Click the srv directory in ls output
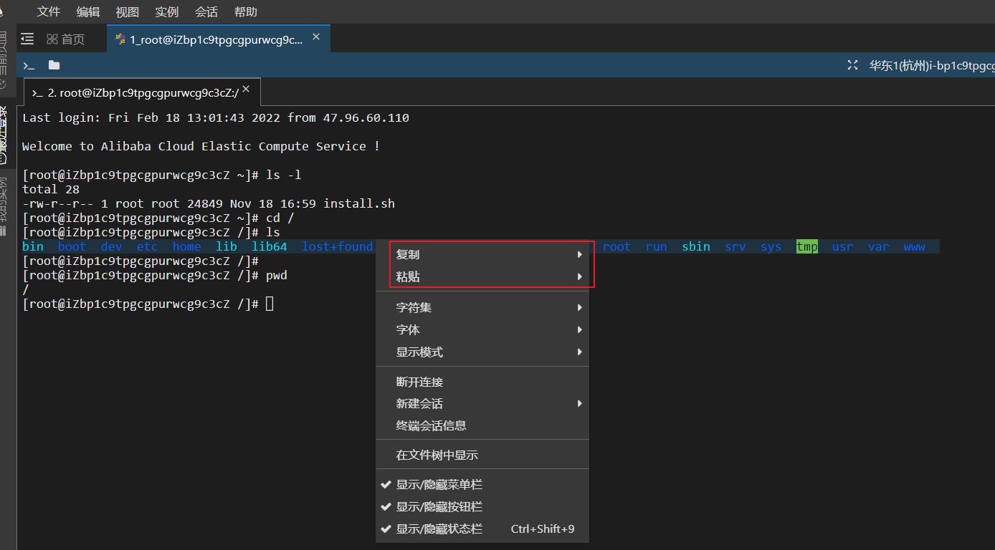Viewport: 995px width, 550px height. 735,246
